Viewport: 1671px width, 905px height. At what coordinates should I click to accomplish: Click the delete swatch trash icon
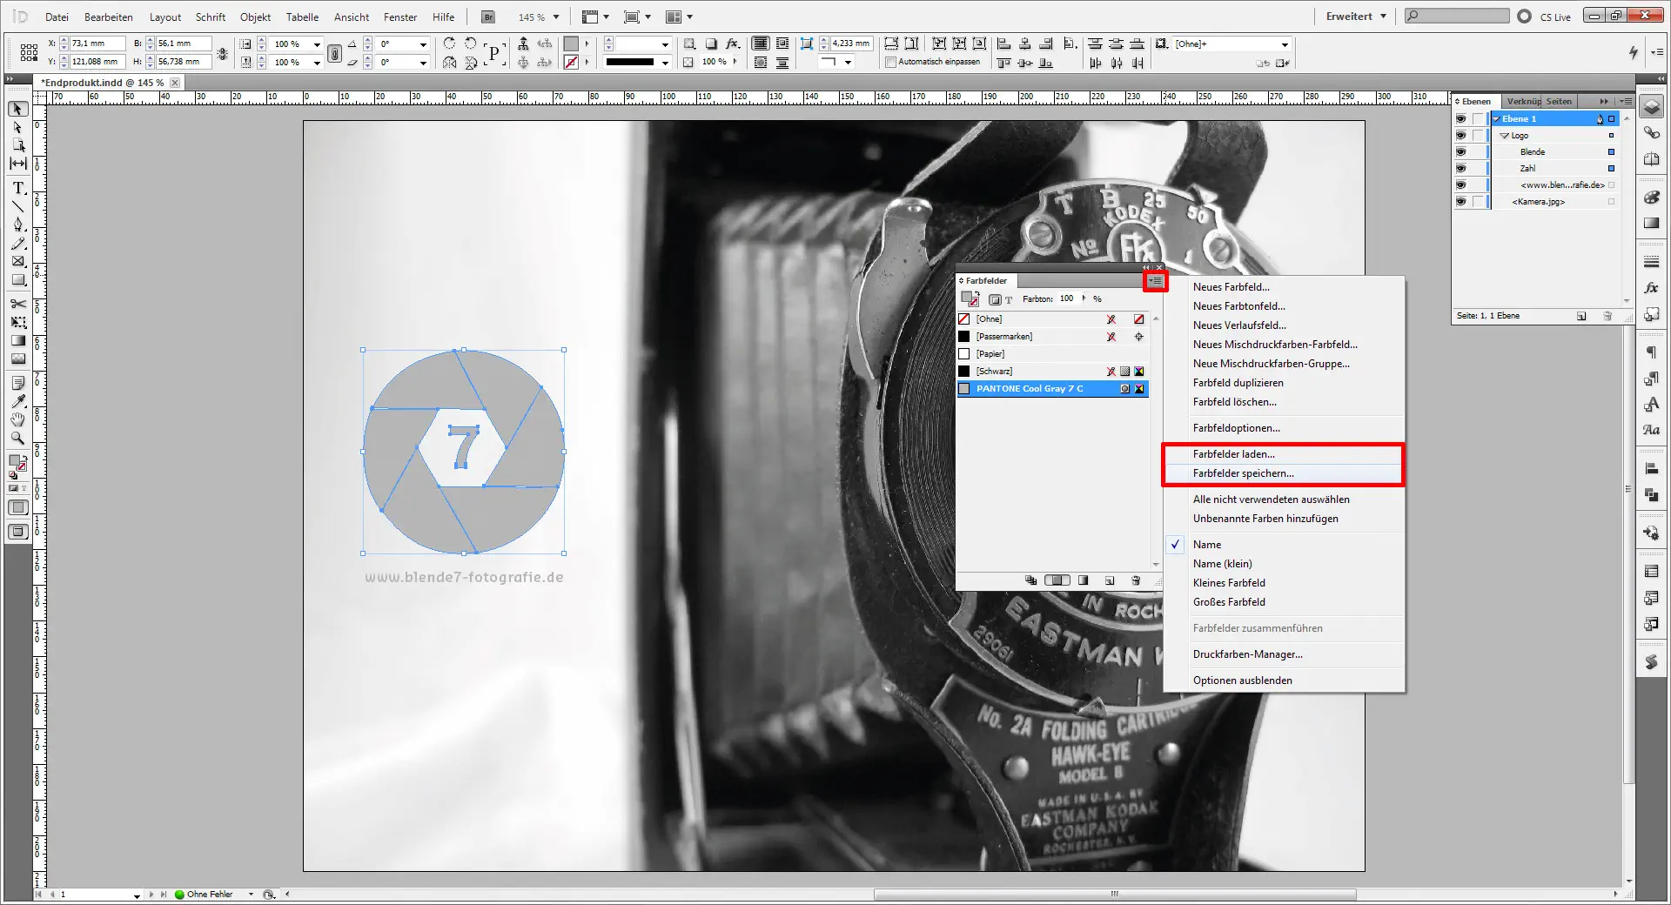point(1134,580)
